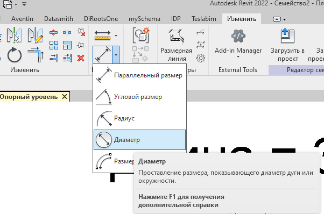This screenshot has width=324, height=214.
Task: Choose Угловой размер menu entry
Action: pos(139,97)
